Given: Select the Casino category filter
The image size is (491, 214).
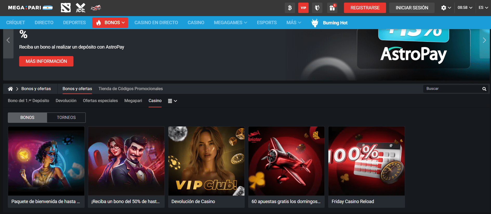Looking at the screenshot, I should coord(155,101).
